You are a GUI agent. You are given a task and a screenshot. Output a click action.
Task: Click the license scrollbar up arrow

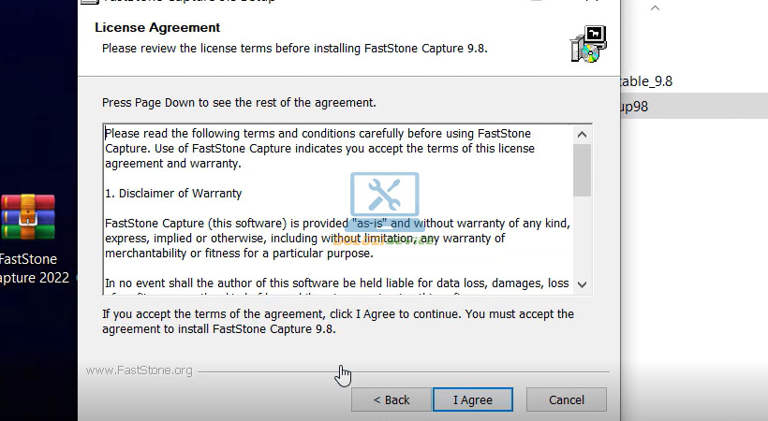tap(582, 134)
